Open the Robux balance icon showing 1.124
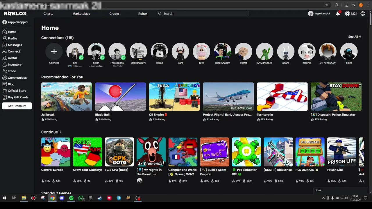This screenshot has height=209, width=372. [348, 14]
